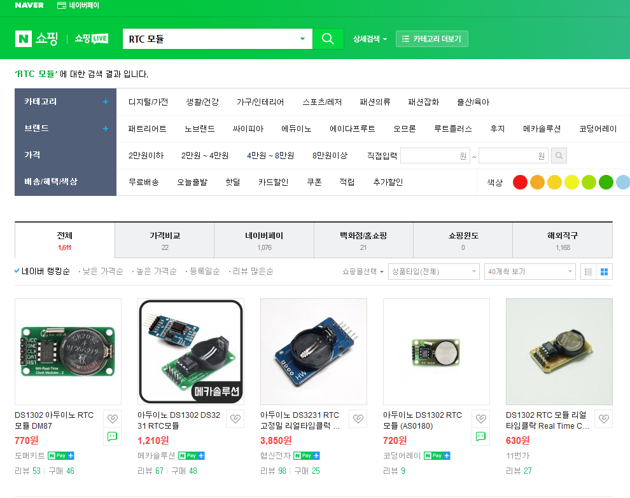Open 상품타입(전체) combo box
The image size is (630, 498).
pos(433,272)
